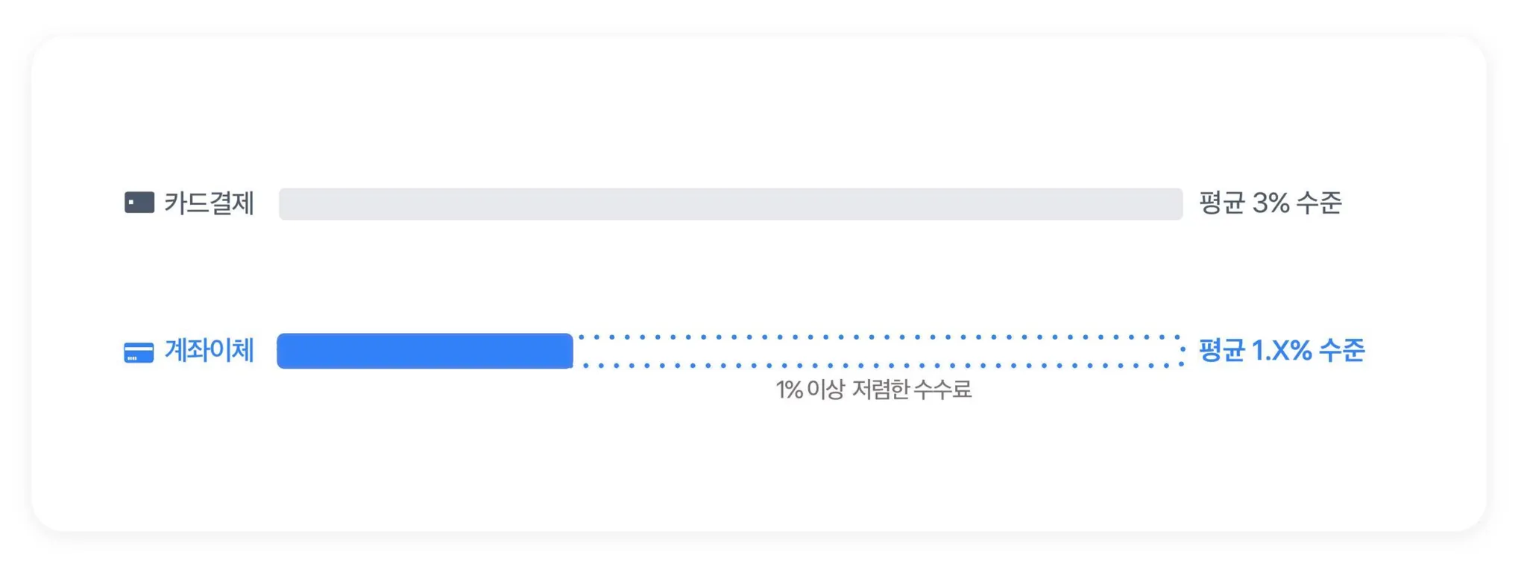This screenshot has width=1527, height=566.
Task: Click the word 평균 in the gray label
Action: pyautogui.click(x=1221, y=203)
